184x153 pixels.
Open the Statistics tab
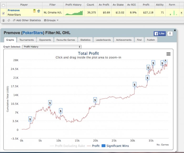click(85, 40)
